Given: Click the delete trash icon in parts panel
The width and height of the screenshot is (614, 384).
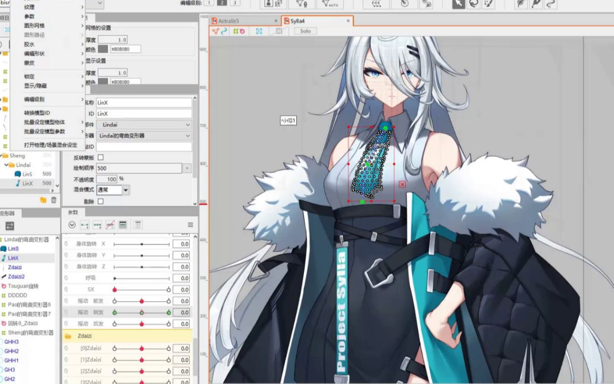Looking at the screenshot, I should tap(54, 200).
